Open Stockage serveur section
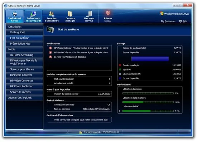Image resolution: width=197 pixels, height=142 pixels. [89, 16]
